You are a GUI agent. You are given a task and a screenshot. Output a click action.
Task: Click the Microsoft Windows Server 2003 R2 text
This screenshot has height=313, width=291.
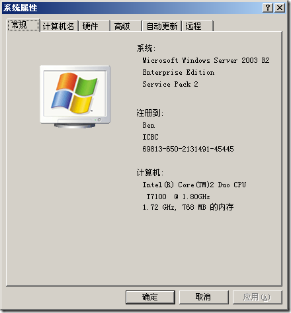point(206,60)
